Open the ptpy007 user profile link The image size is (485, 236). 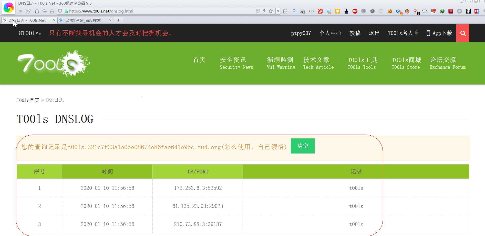(301, 33)
